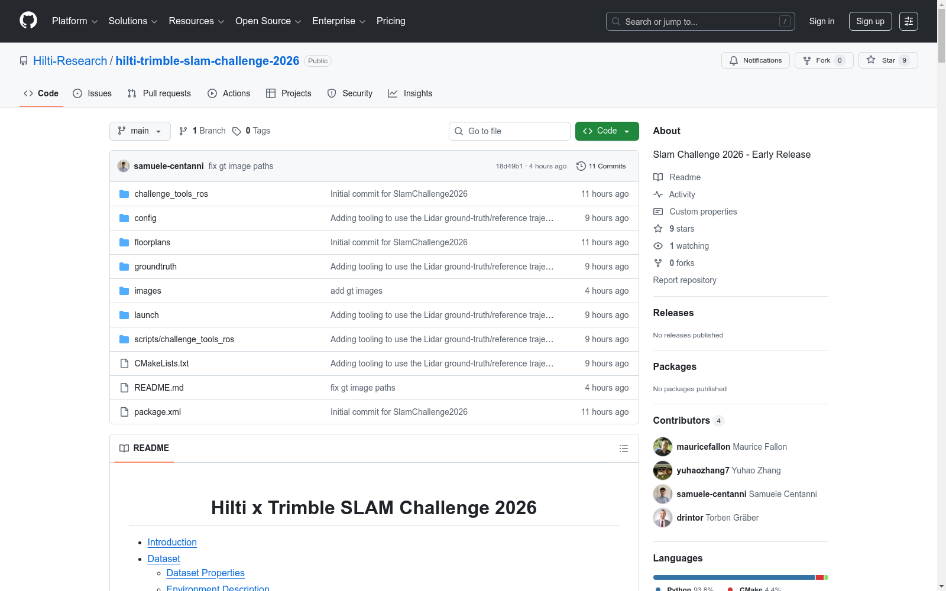The height and width of the screenshot is (591, 946).
Task: Open the green Code dropdown
Action: (x=607, y=131)
